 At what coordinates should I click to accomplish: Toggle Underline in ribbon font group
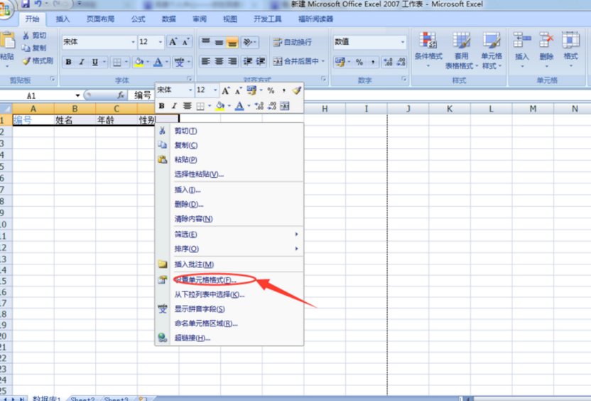point(94,61)
